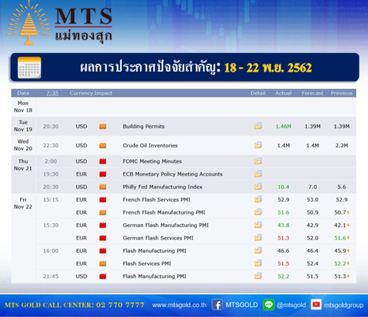Click orange impact icon for French Flash Manufacturing PMI
This screenshot has height=317, width=368.
tap(103, 212)
